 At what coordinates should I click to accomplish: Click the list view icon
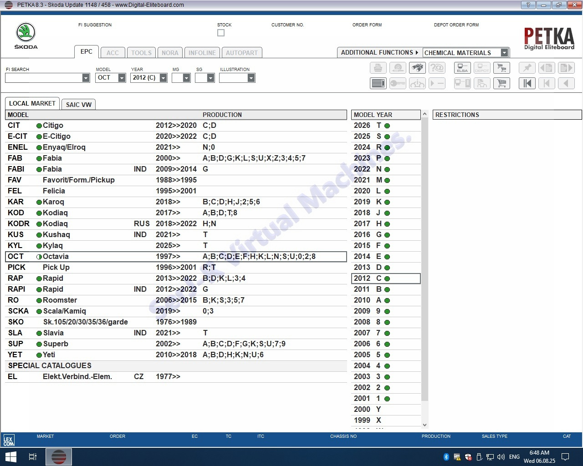[x=378, y=83]
